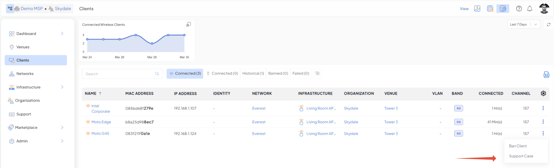This screenshot has width=554, height=168.
Task: Open Networks in the sidebar
Action: click(25, 74)
